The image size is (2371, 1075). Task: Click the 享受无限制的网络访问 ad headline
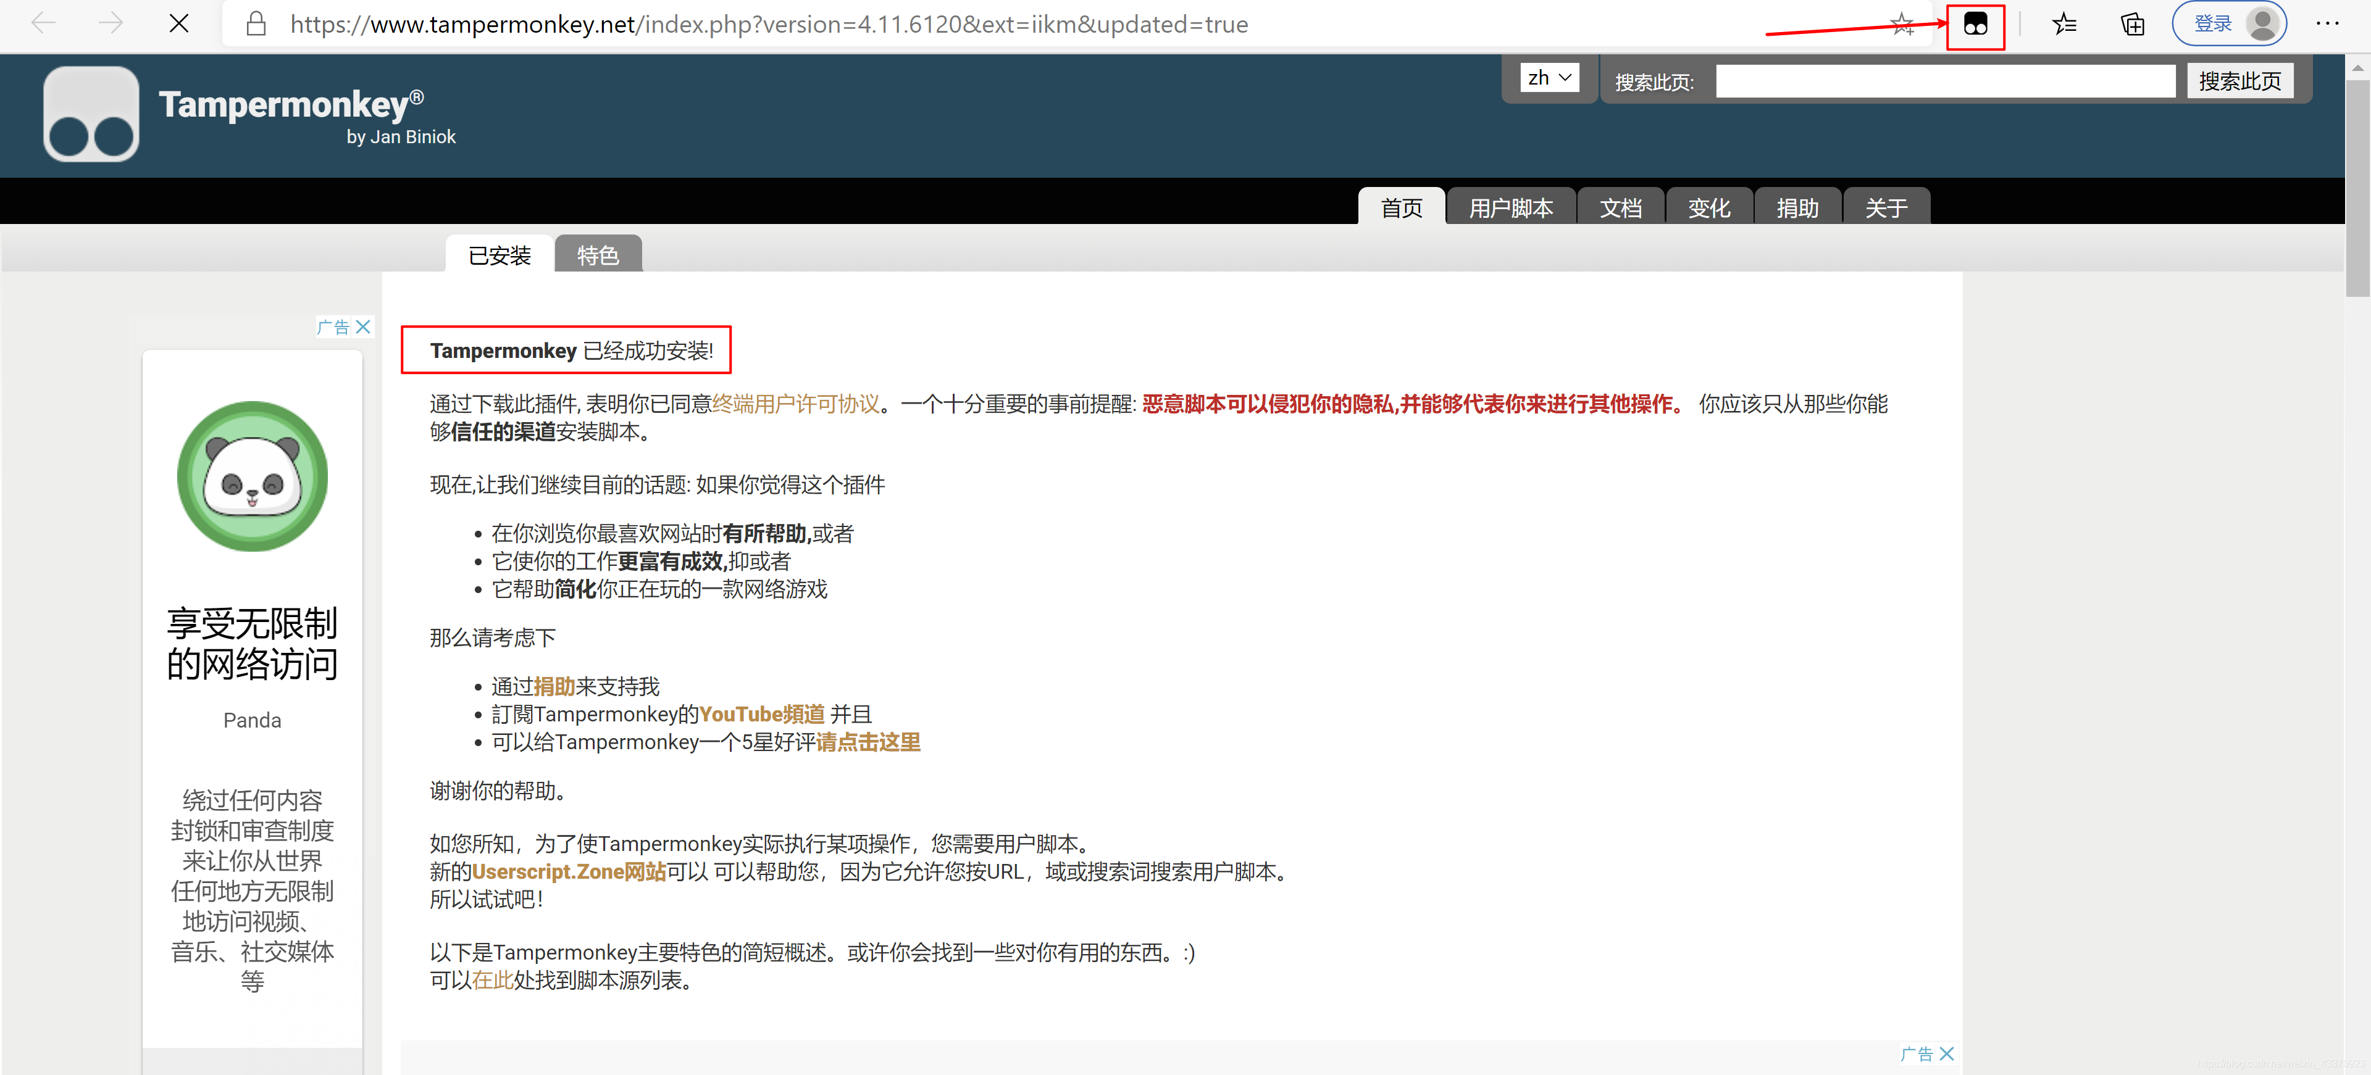coord(252,644)
